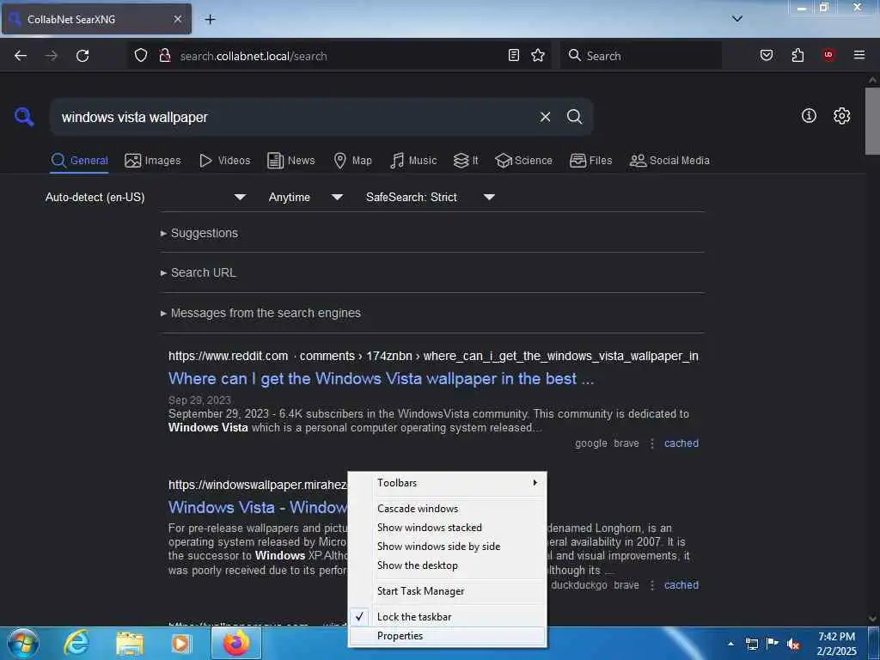
Task: Focus the Firefox toolbar Search box
Action: [641, 56]
